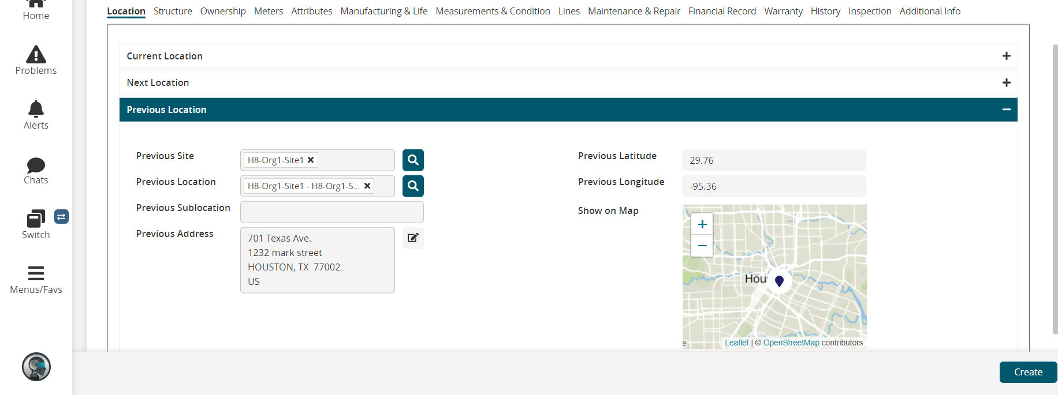Click the map location pin marker
Viewport: 1058px width, 395px height.
[779, 281]
